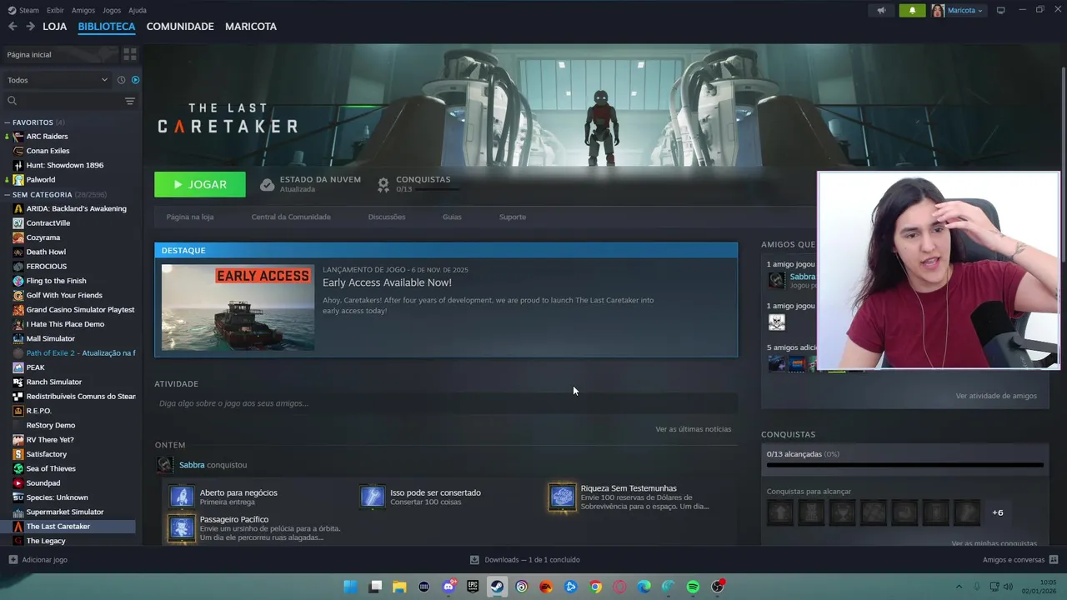The image size is (1067, 600).
Task: Open the MARICOTA profile tab
Action: [x=251, y=27]
